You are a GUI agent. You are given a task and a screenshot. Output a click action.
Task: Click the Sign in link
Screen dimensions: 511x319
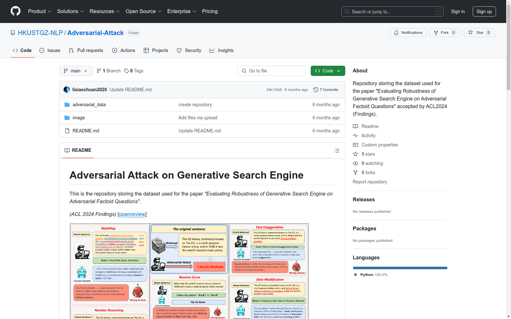[458, 11]
